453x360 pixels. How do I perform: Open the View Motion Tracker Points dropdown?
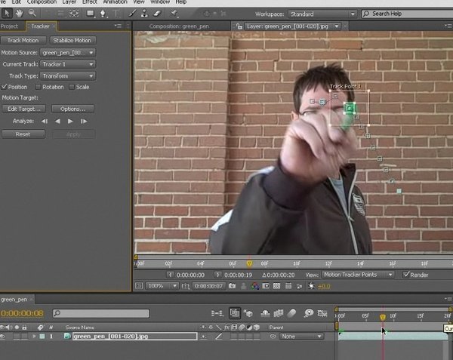359,275
